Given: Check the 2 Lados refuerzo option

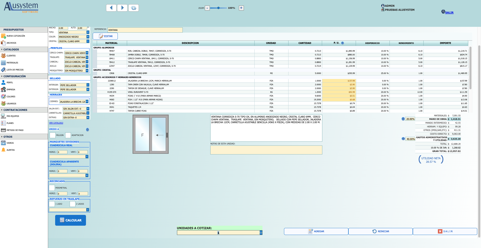Looking at the screenshot, I should pos(72,204).
